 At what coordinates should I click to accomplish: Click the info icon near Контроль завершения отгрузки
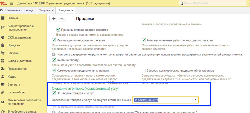pos(54,54)
